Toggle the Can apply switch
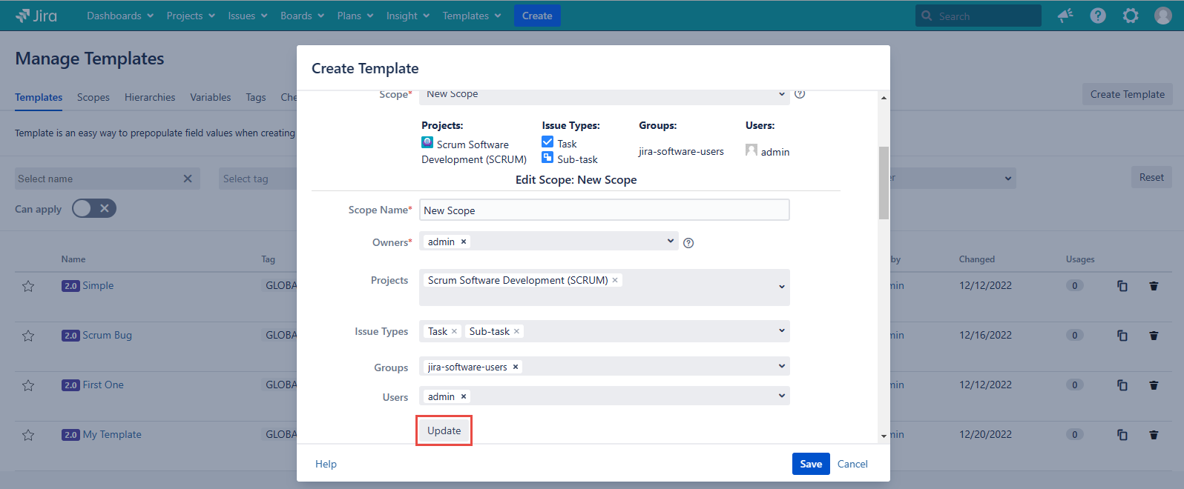The height and width of the screenshot is (489, 1184). (x=94, y=209)
